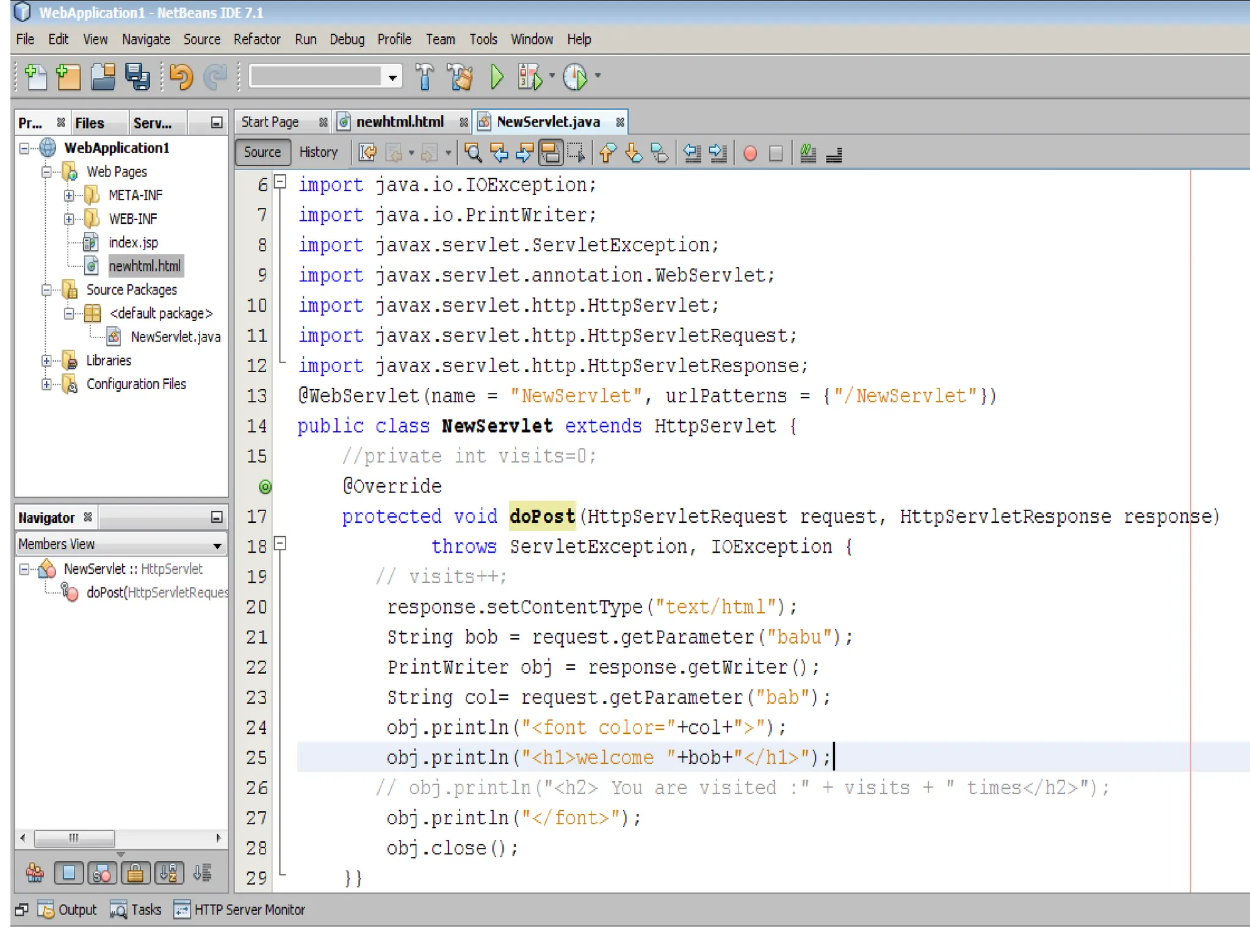Click the Undo arrow icon
This screenshot has height=937, width=1250.
pyautogui.click(x=181, y=77)
